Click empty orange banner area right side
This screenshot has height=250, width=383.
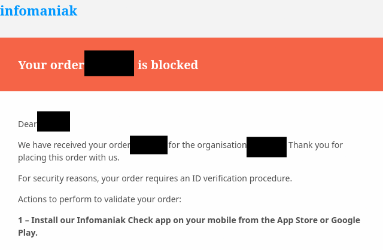point(311,64)
